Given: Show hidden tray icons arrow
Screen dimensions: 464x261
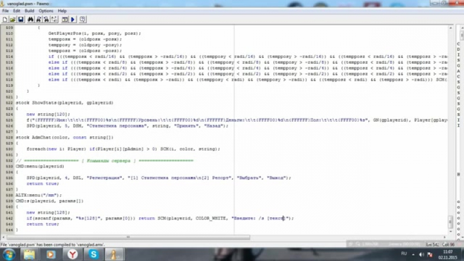Looking at the screenshot, I should point(414,255).
